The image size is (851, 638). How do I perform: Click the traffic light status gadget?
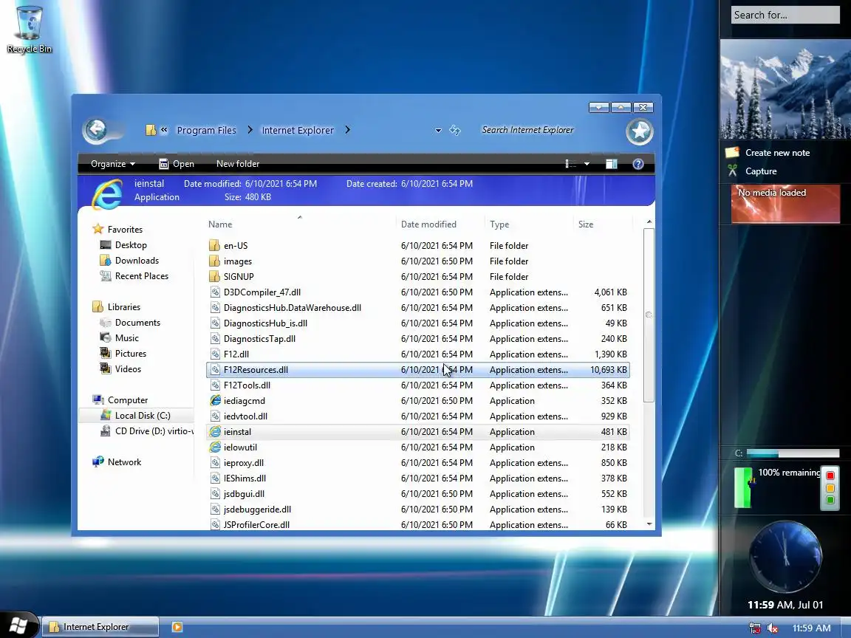tap(830, 487)
